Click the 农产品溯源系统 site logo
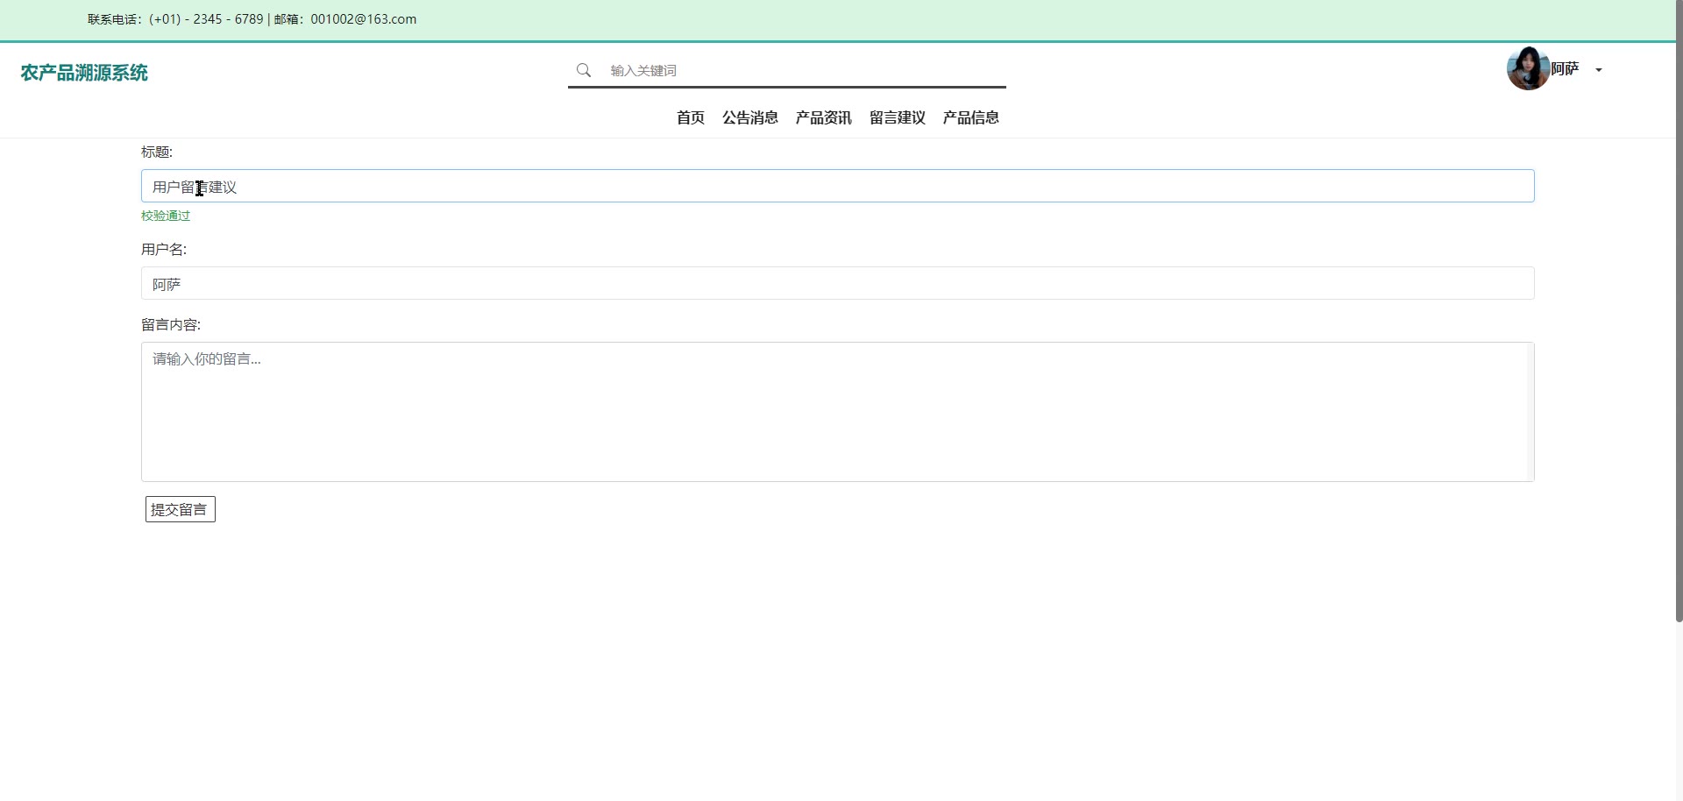1683x801 pixels. pyautogui.click(x=84, y=73)
